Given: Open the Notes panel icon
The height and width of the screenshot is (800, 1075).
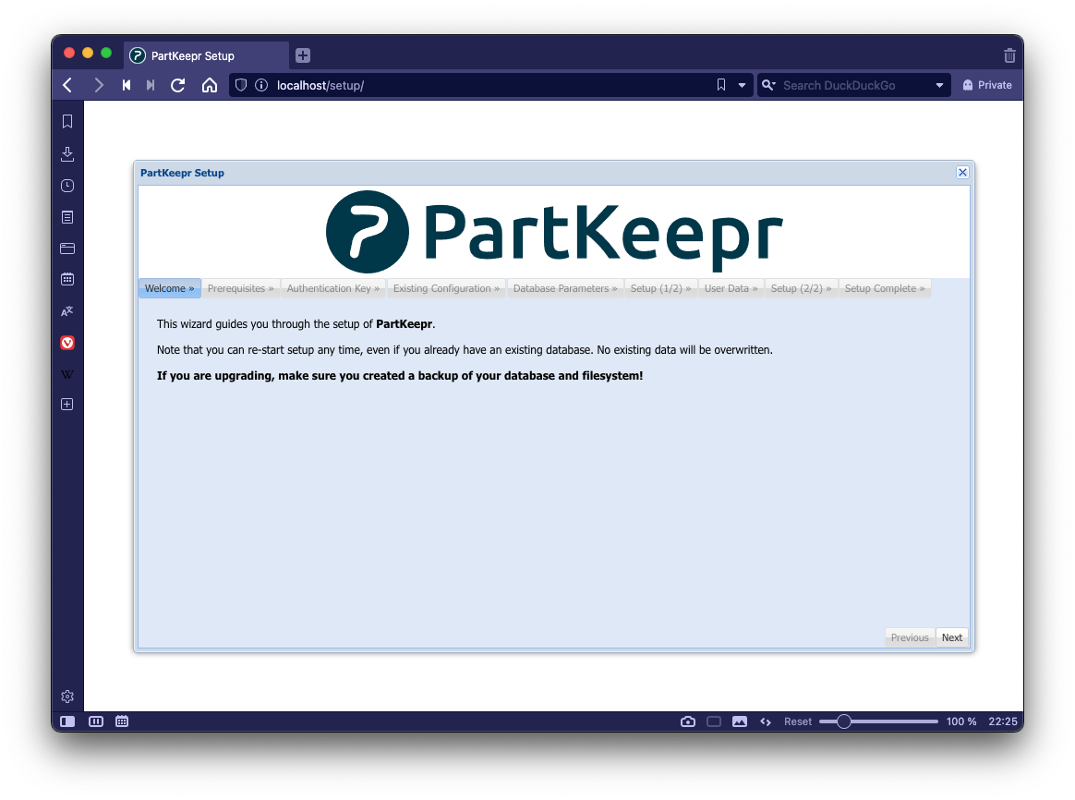Looking at the screenshot, I should point(67,217).
